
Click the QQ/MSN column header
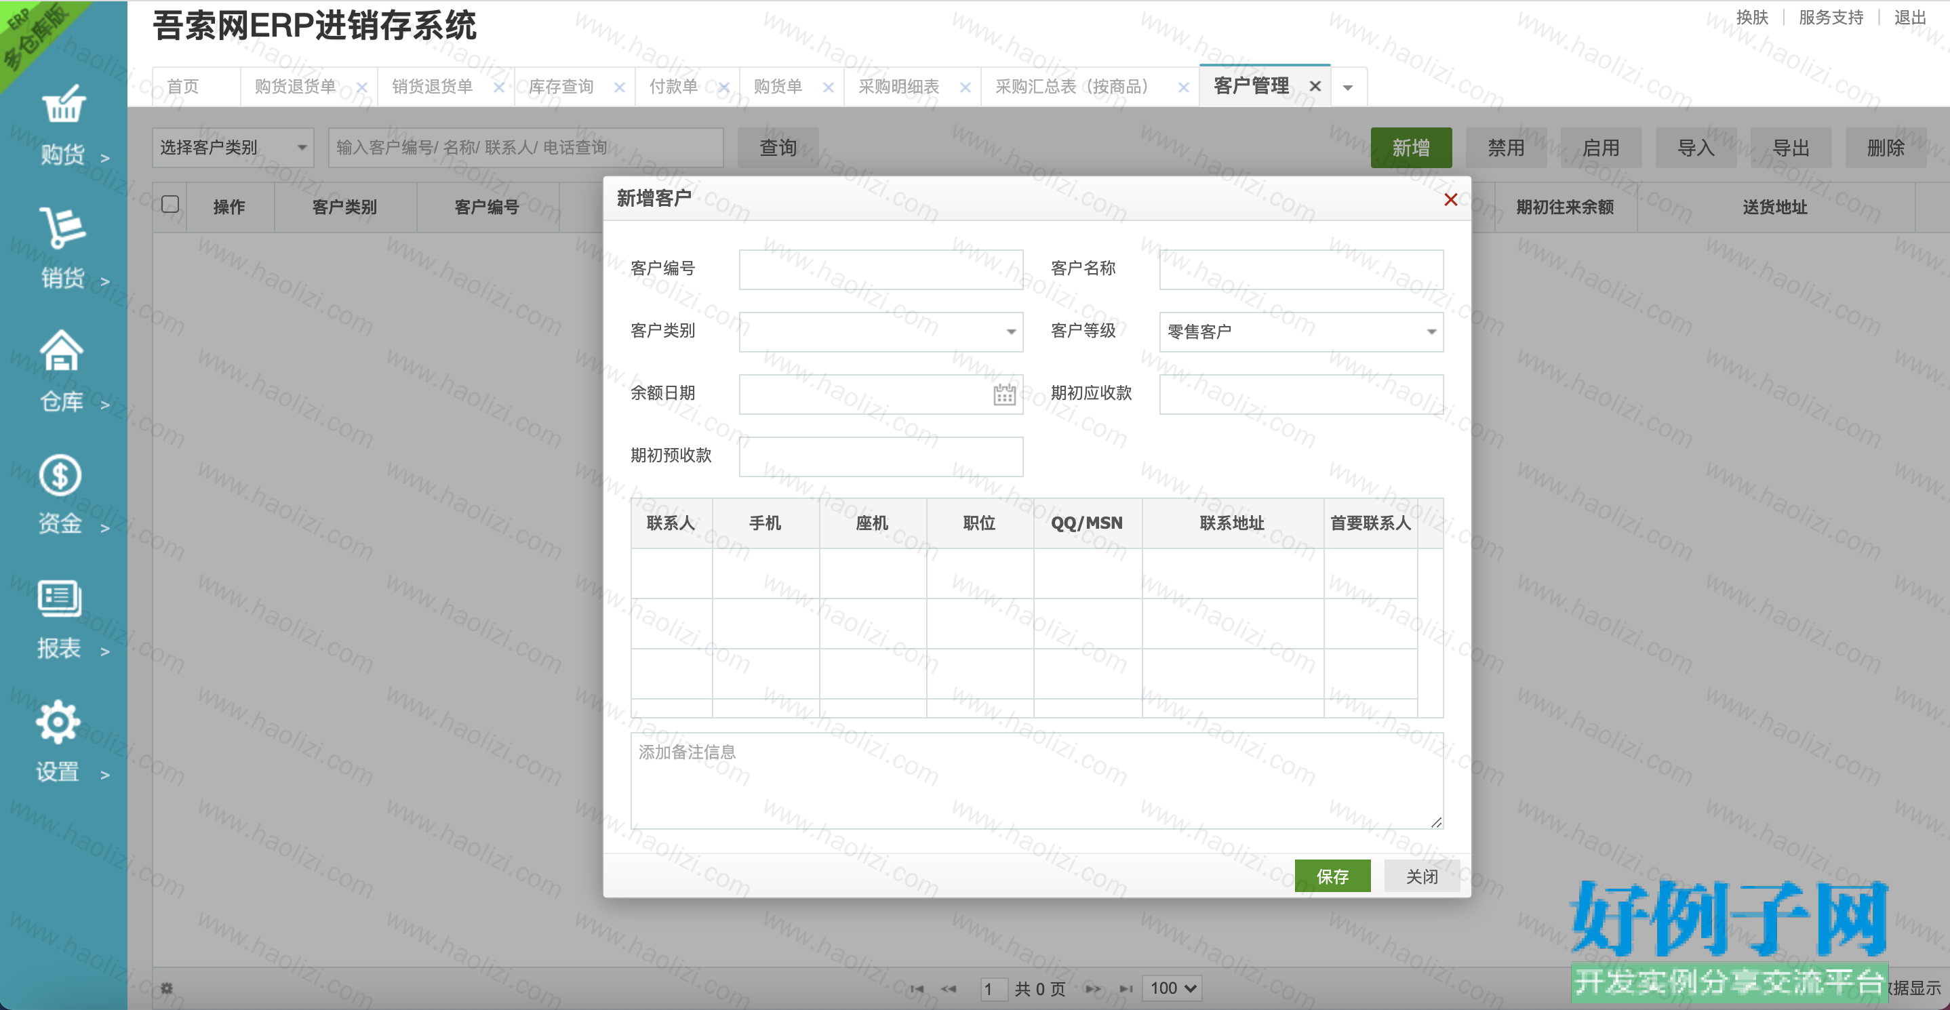1087,523
